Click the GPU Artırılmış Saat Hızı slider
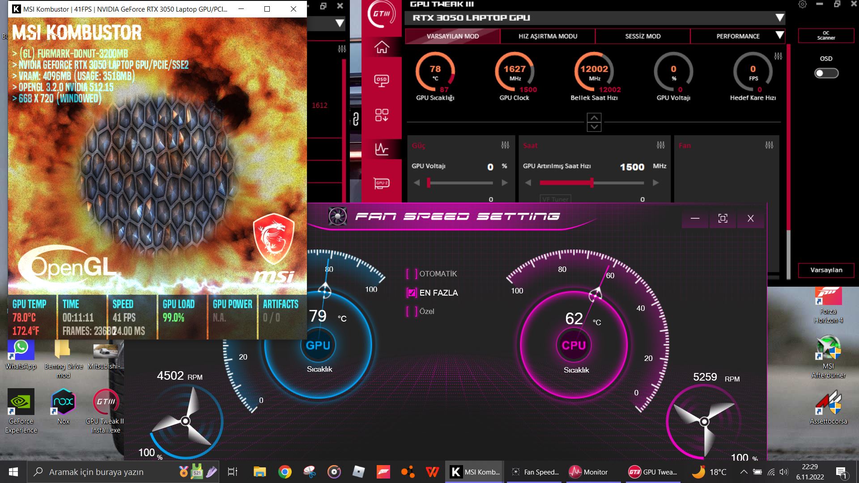859x483 pixels. (x=591, y=183)
